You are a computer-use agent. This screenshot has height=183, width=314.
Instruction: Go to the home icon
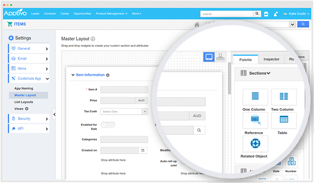pos(197,25)
